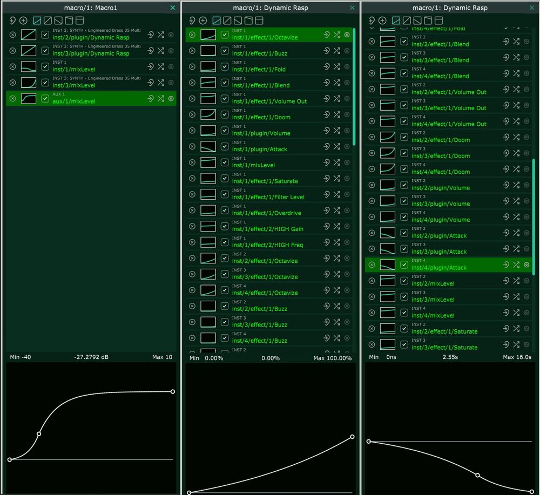Click the target icon on the inst/4/effect/1/Blend row
This screenshot has width=540, height=495.
point(526,73)
